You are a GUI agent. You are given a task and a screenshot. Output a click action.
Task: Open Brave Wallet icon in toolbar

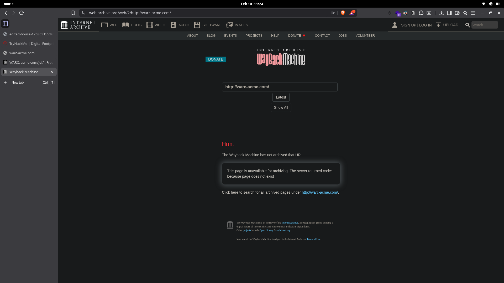pyautogui.click(x=457, y=13)
